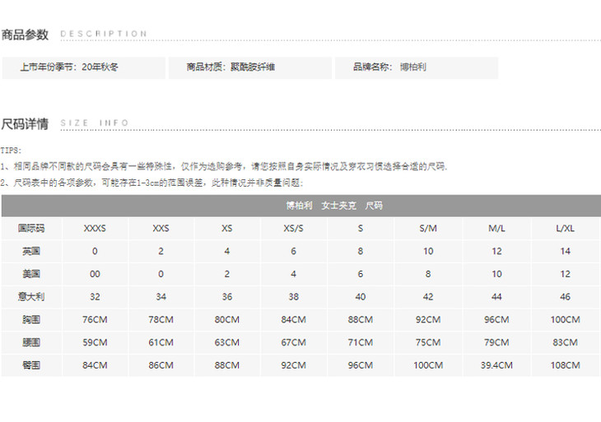This screenshot has width=601, height=422.
Task: Click the 意大利 row label
Action: (31, 296)
